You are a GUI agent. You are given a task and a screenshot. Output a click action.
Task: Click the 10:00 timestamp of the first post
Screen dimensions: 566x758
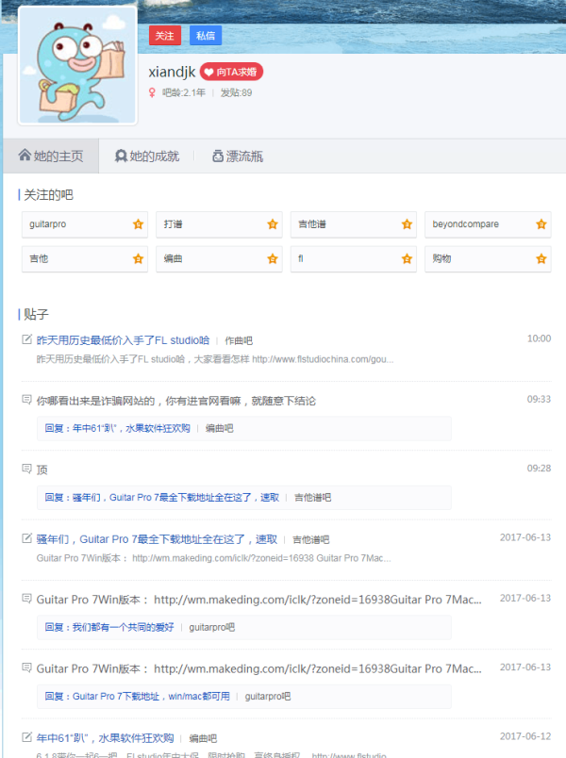539,338
